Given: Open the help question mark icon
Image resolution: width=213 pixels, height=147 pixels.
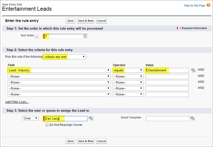Looking at the screenshot, I should [208, 5].
